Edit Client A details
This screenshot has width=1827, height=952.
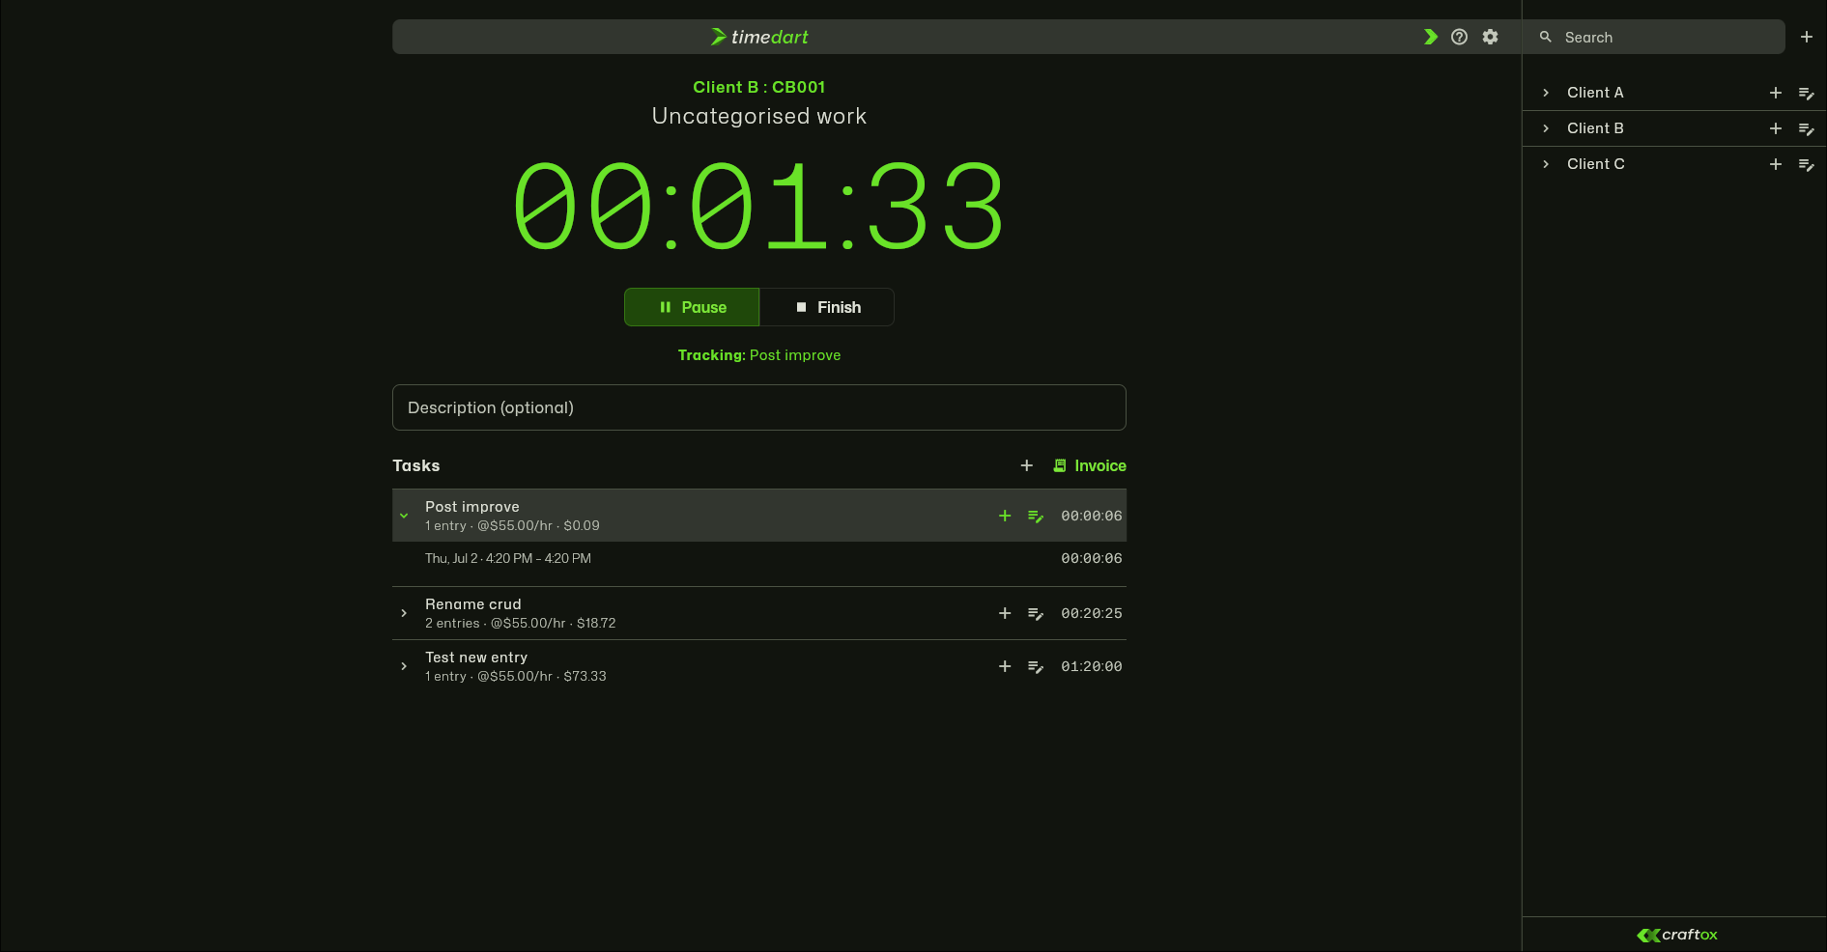pos(1806,93)
